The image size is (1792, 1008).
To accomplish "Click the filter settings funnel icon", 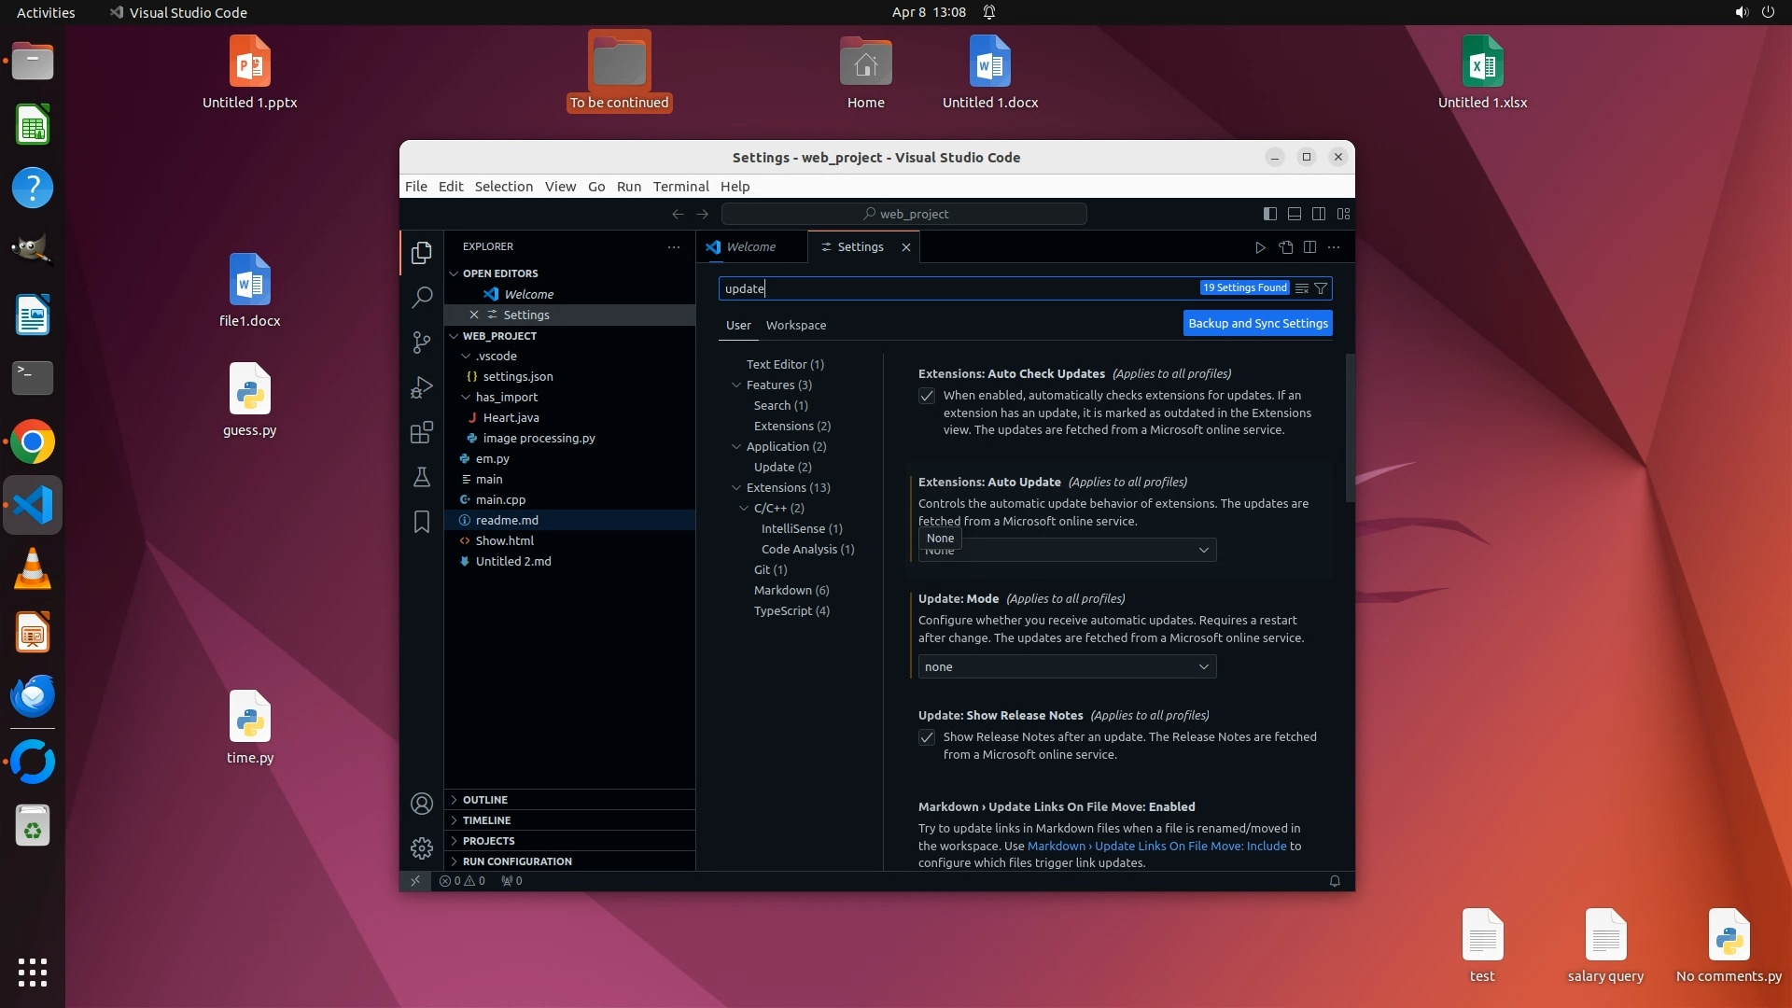I will click(x=1321, y=288).
